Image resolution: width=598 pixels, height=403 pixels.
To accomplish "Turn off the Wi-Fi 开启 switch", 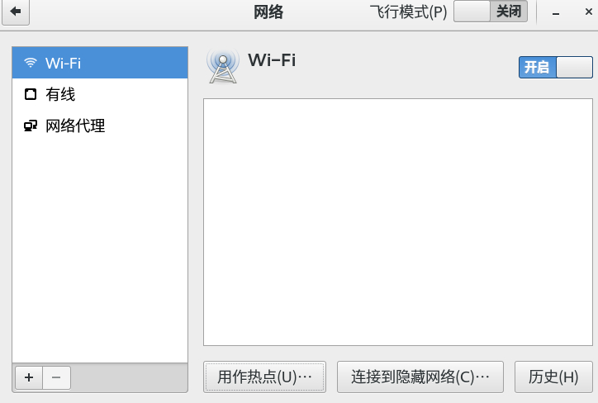I will tap(555, 67).
